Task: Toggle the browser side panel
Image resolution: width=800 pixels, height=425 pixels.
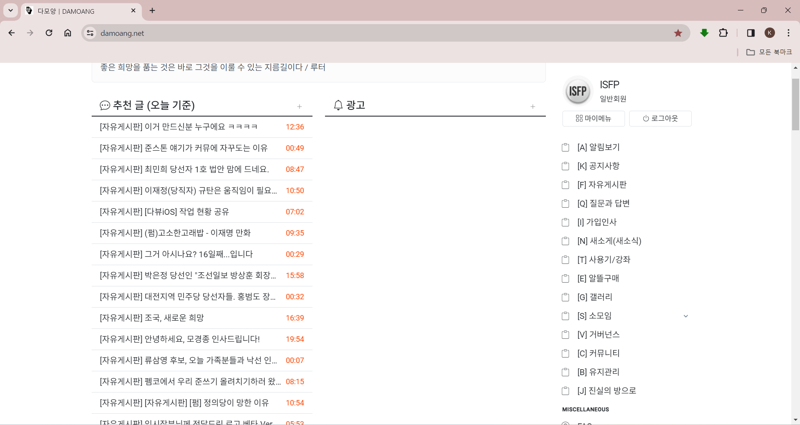Action: pyautogui.click(x=751, y=33)
